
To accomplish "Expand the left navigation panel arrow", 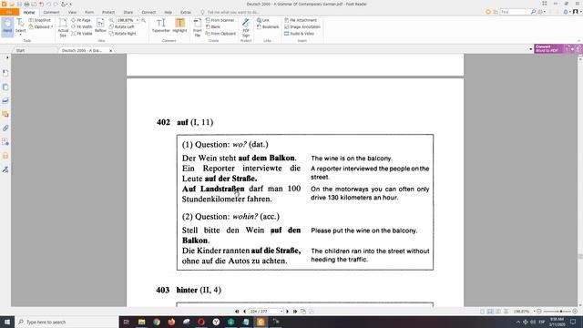I will tap(7, 57).
